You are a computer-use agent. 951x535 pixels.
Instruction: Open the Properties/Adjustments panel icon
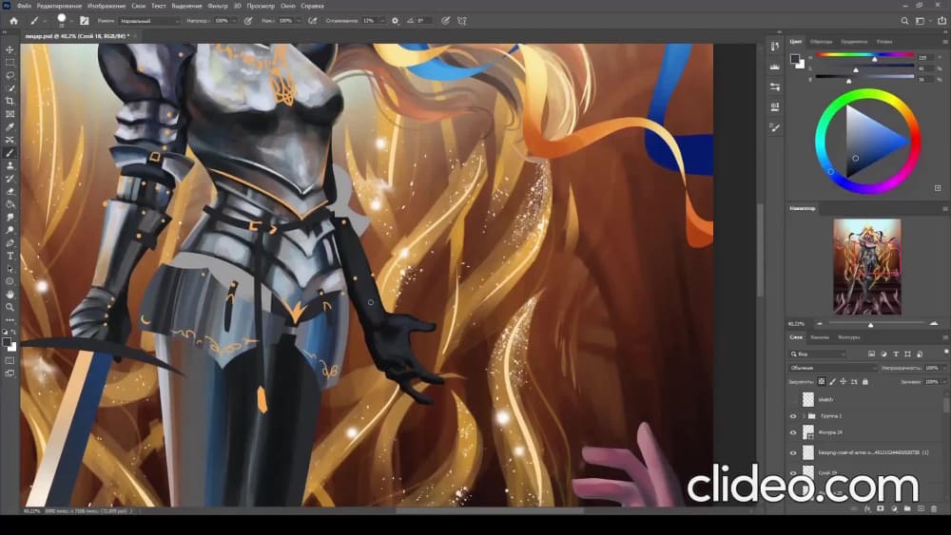(774, 86)
